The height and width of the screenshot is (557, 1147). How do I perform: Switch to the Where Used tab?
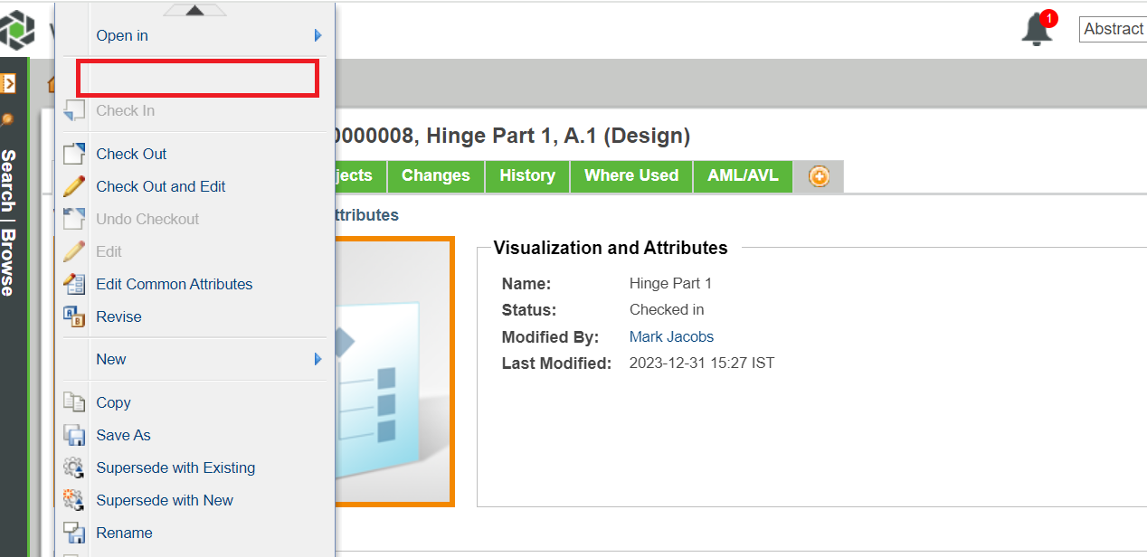tap(630, 176)
